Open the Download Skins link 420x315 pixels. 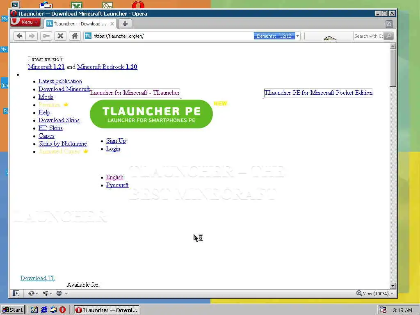click(x=59, y=120)
